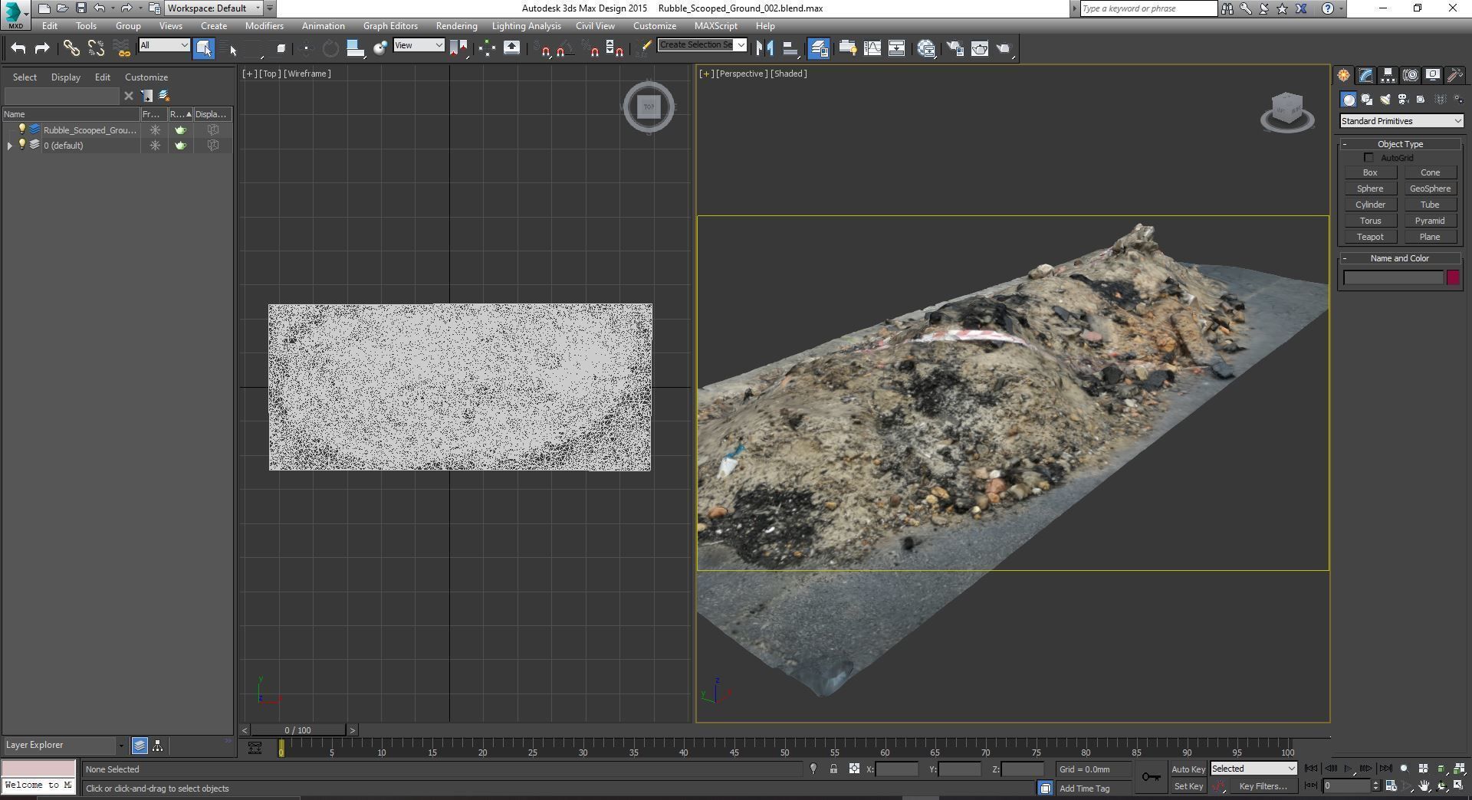This screenshot has width=1472, height=800.
Task: Activate the Select and Scale tool
Action: (x=355, y=48)
